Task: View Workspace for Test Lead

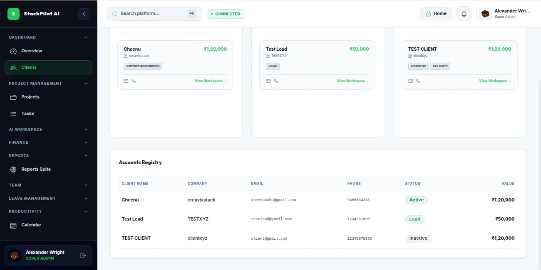Action: 353,81
